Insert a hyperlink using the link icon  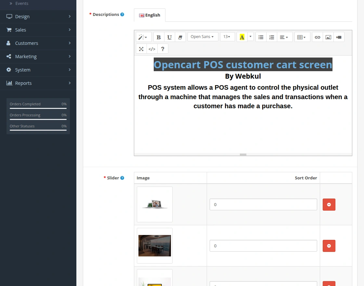pyautogui.click(x=318, y=37)
